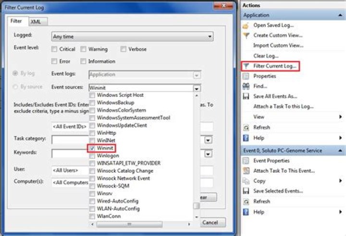Collapse the Event 0 Soluto section
This screenshot has height=236, width=346.
340,151
